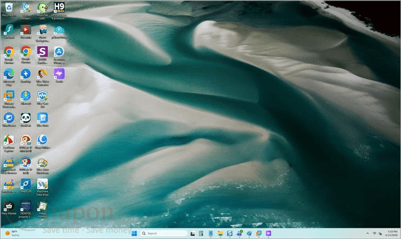Viewport: 401px width, 239px height.
Task: Open the purple app icon on taskbar
Action: [x=268, y=233]
